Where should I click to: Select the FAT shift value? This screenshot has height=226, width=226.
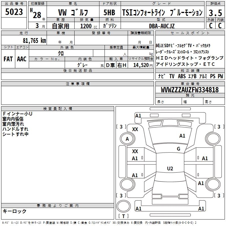8,59
